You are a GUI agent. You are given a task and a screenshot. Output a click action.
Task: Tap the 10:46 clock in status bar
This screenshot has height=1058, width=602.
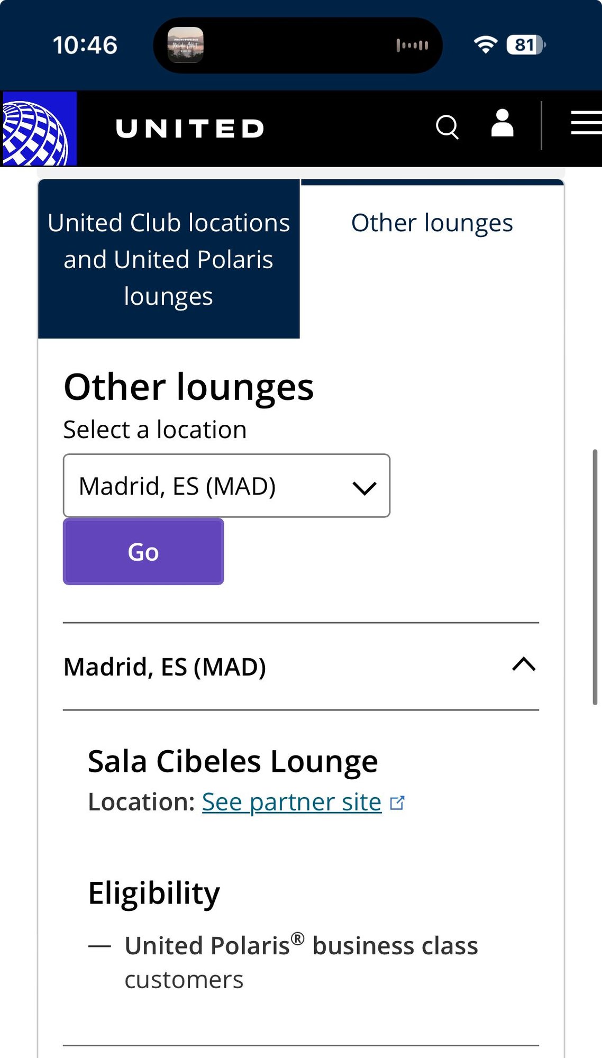click(x=85, y=45)
